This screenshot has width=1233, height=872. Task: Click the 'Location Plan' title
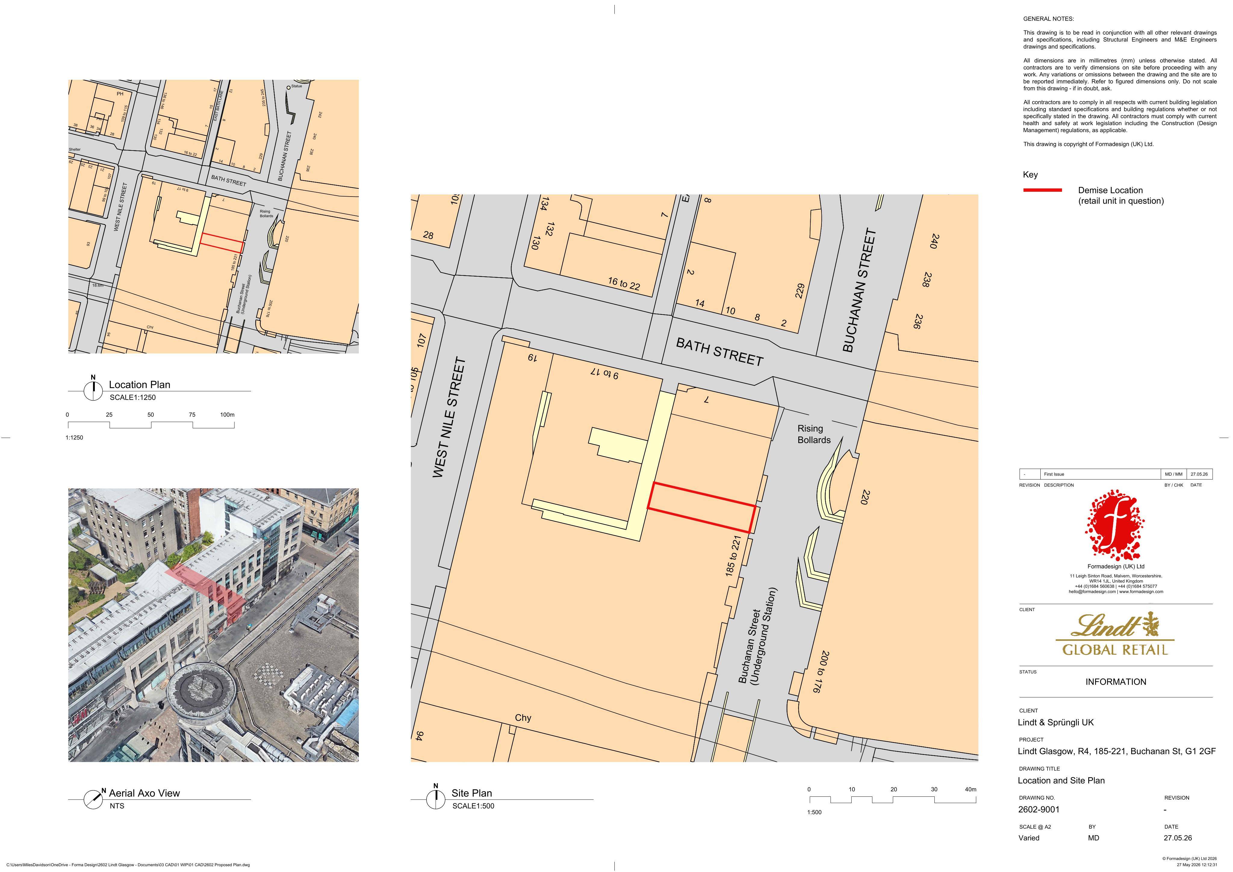click(140, 384)
